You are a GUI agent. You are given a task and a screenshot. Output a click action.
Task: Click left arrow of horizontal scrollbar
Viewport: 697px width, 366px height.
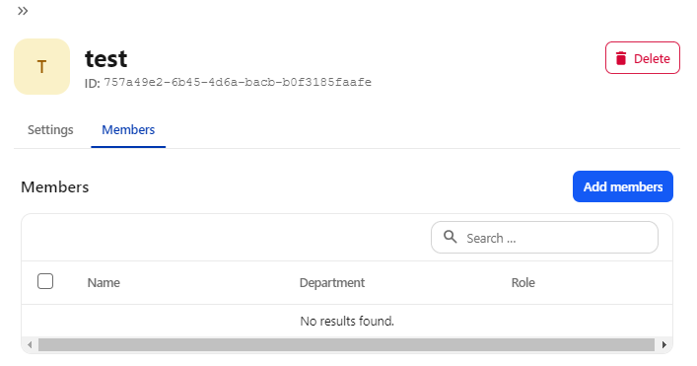click(x=30, y=344)
